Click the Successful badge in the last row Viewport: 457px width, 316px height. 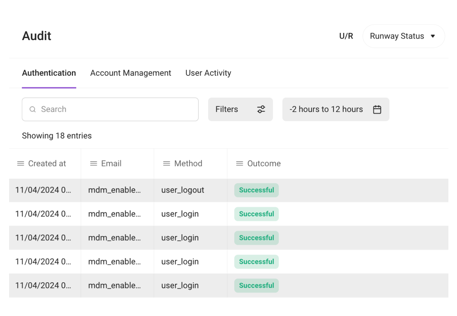point(257,285)
